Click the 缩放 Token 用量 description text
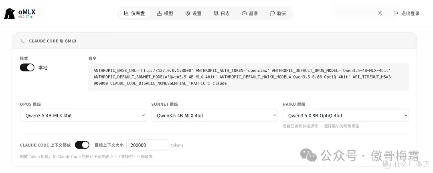Viewport: 433px width, 173px height. pyautogui.click(x=87, y=157)
